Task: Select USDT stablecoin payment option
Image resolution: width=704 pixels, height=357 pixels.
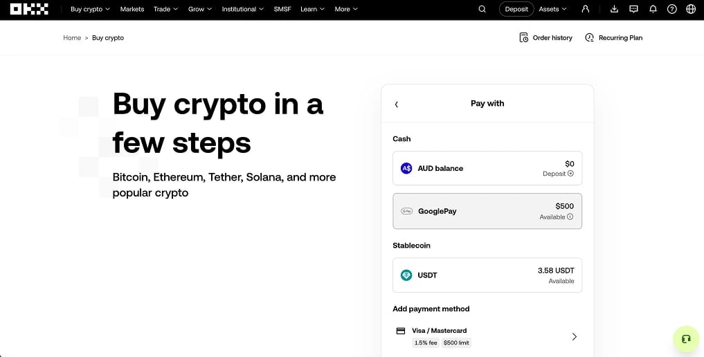Action: 487,275
